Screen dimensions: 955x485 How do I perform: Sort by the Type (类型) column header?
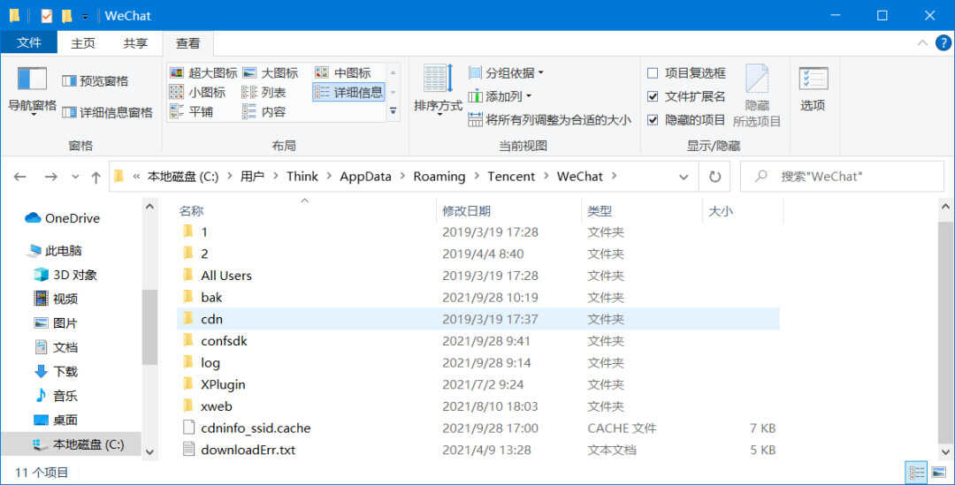tap(600, 211)
